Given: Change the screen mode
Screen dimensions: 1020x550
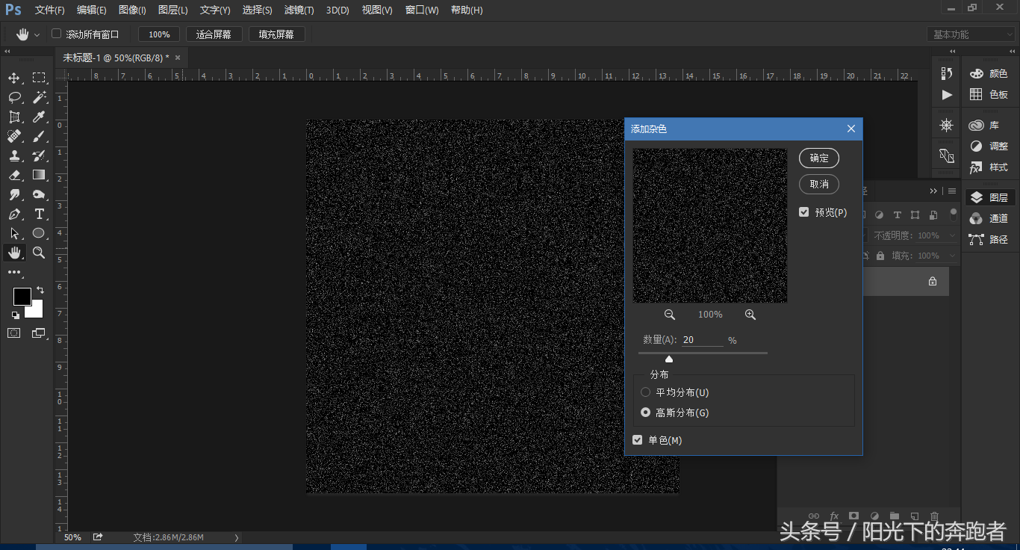Looking at the screenshot, I should (x=39, y=333).
